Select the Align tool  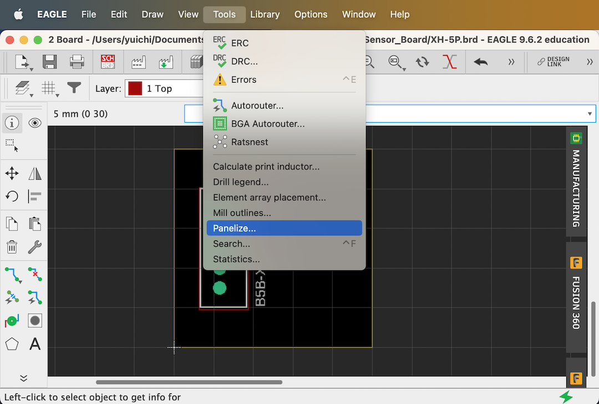(x=35, y=196)
